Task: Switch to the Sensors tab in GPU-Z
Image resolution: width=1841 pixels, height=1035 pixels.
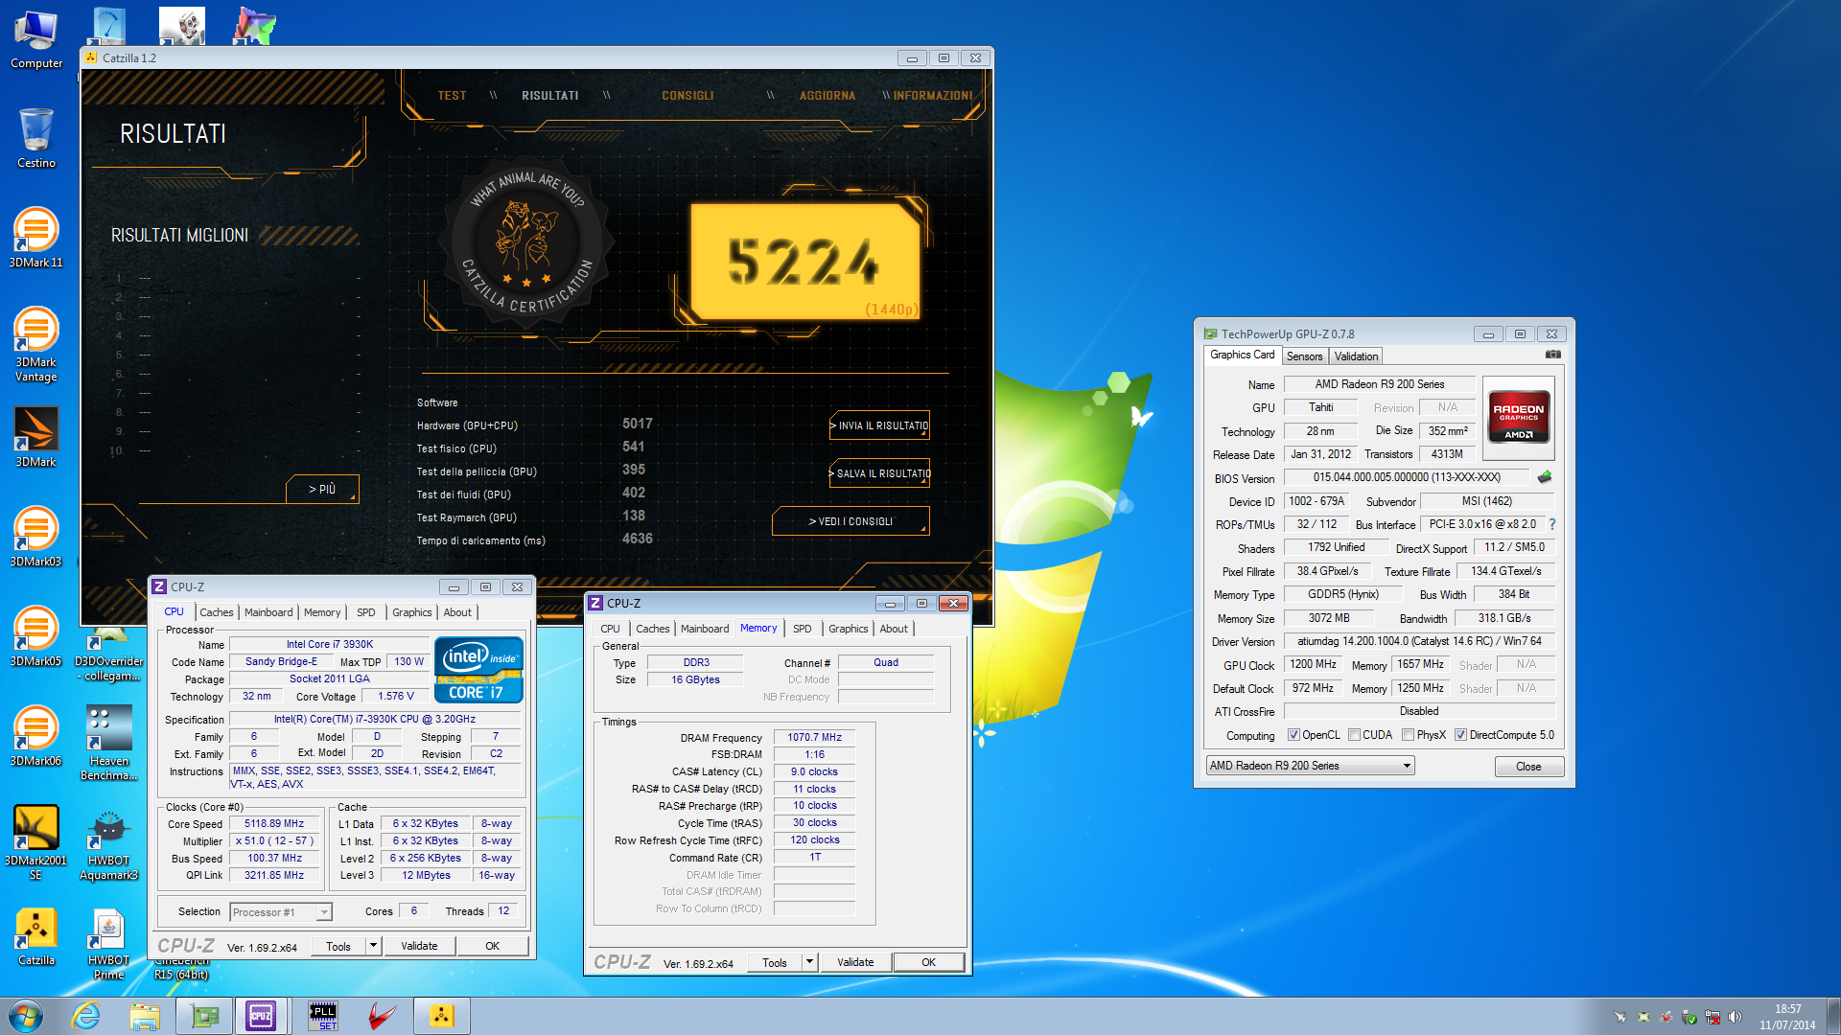Action: (1304, 356)
